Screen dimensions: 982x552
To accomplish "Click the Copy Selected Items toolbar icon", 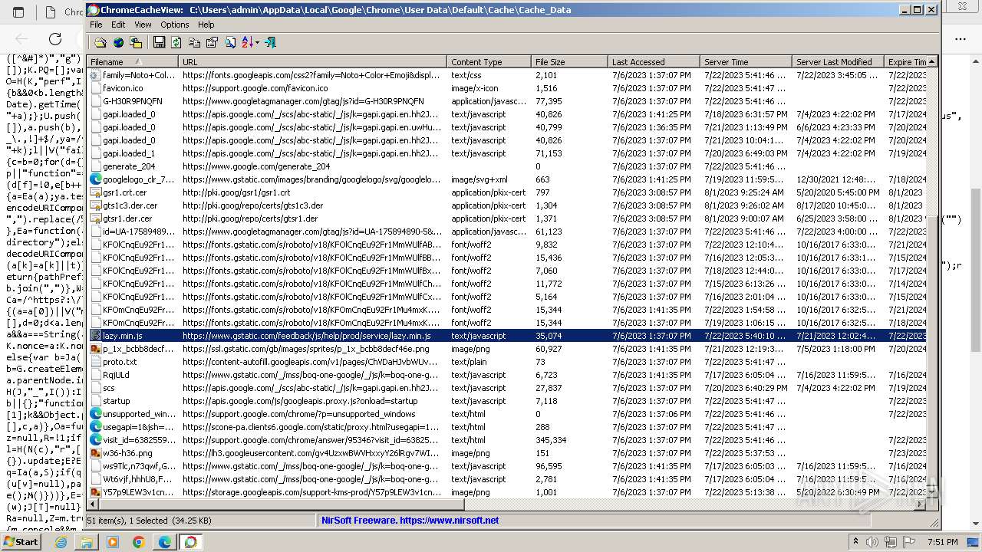I will (x=194, y=43).
